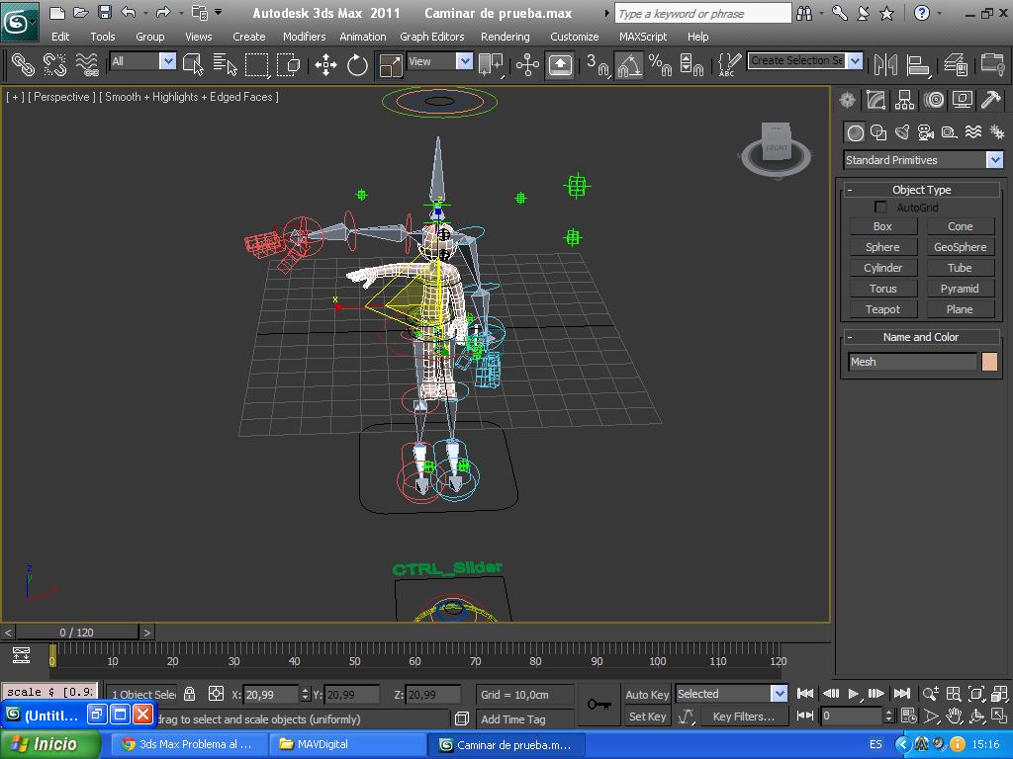Viewport: 1013px width, 759px height.
Task: Enable the AutoGrid checkbox
Action: coord(880,208)
